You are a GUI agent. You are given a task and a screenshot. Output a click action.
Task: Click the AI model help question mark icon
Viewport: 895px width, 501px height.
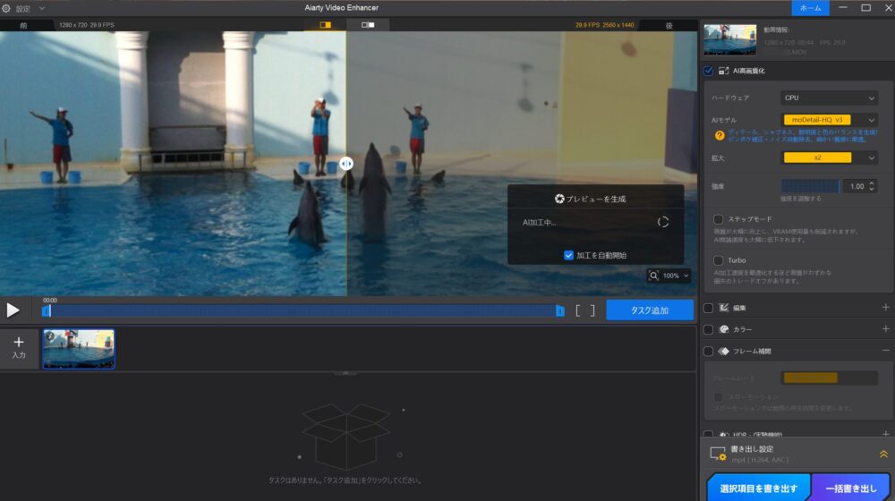tap(719, 136)
